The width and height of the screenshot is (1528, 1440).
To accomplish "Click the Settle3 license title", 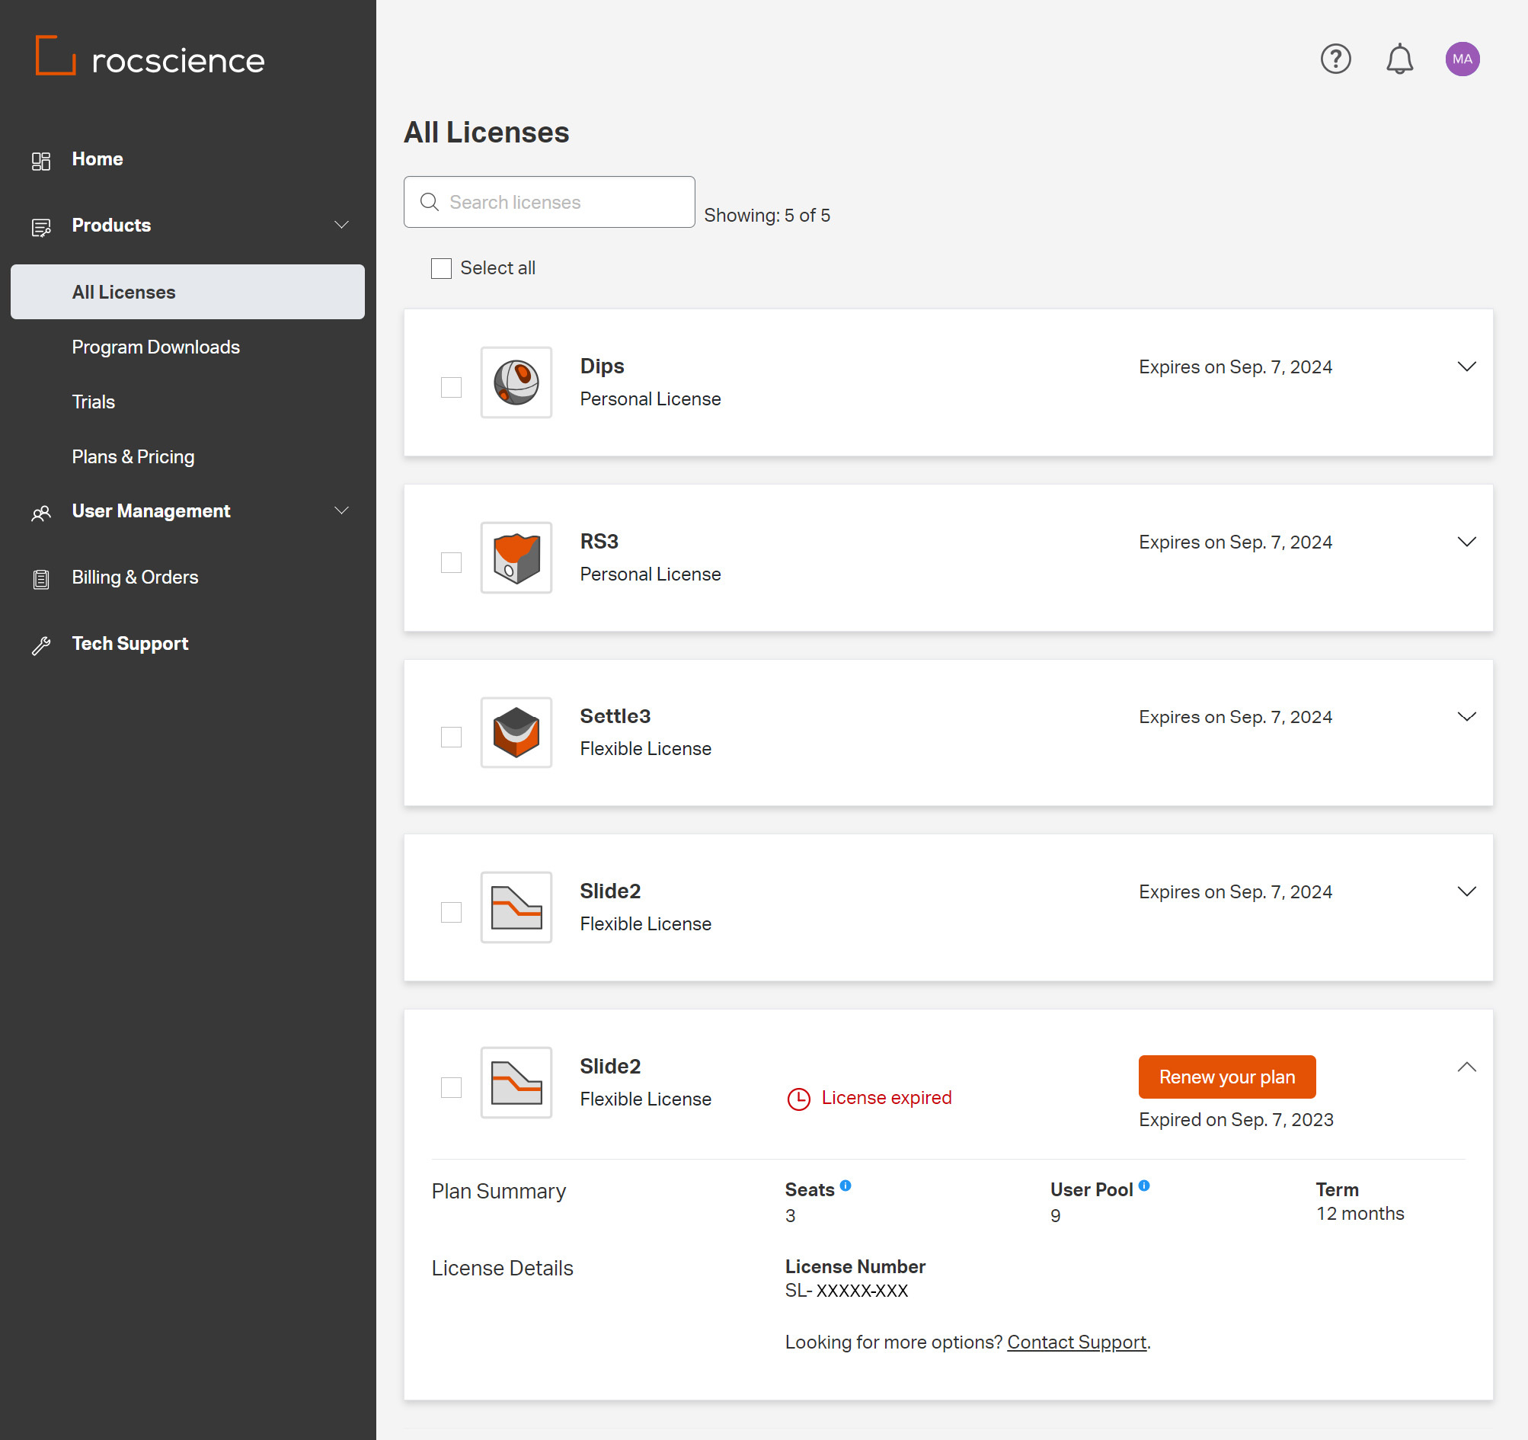I will (615, 715).
